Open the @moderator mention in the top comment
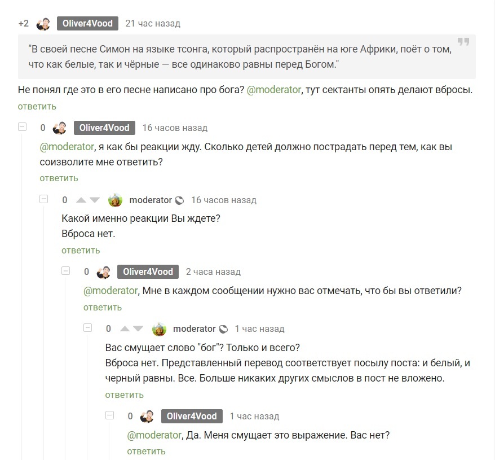 (273, 90)
